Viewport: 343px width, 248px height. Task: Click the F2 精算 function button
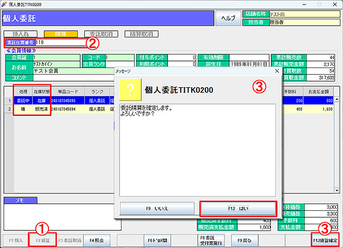(x=43, y=240)
